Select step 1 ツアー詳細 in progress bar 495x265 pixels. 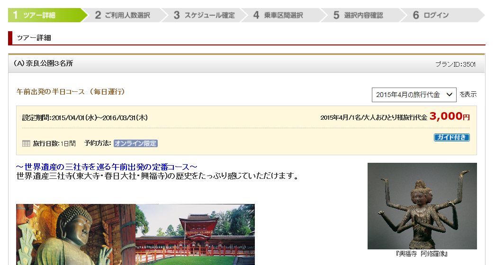[47, 15]
